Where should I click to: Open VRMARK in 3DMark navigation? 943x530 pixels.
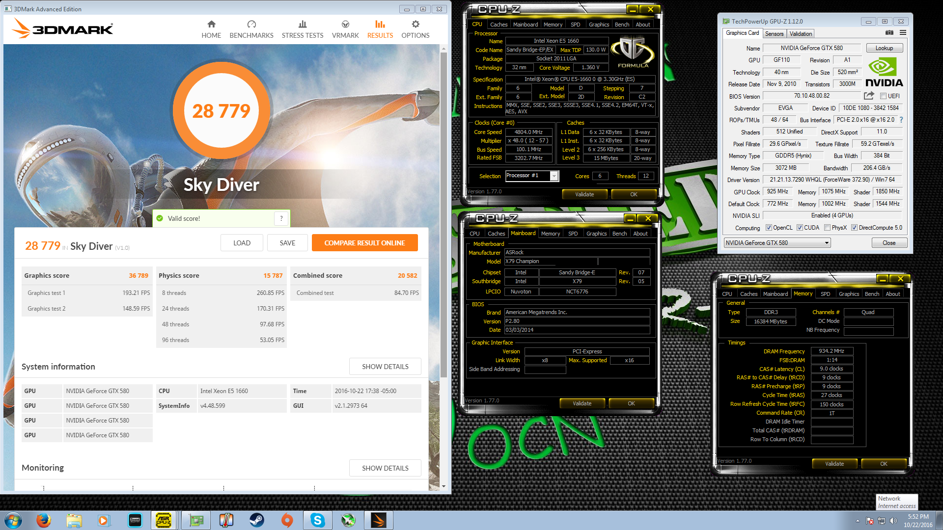(x=345, y=29)
